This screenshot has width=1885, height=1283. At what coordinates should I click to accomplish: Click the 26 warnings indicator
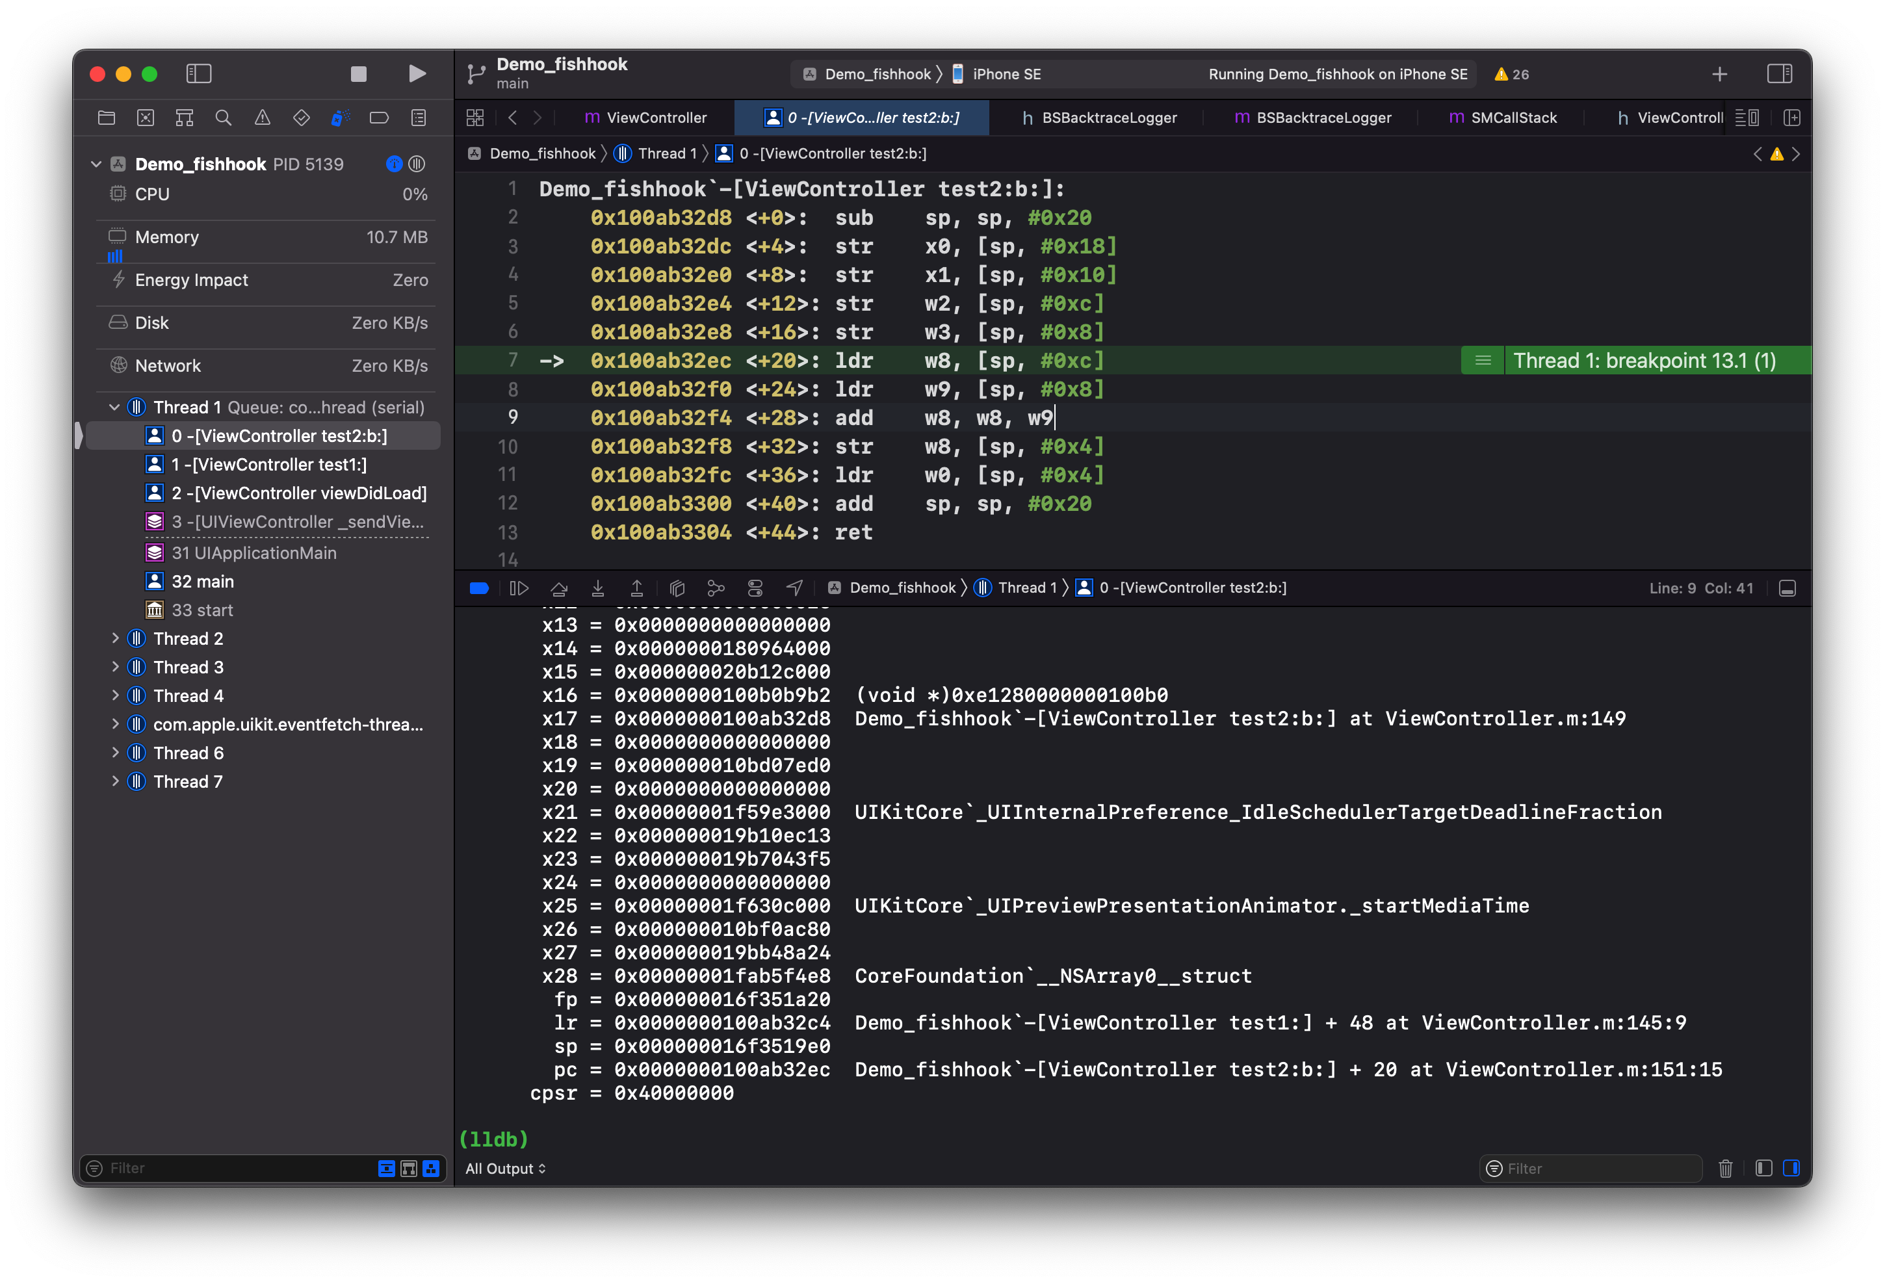click(1512, 74)
